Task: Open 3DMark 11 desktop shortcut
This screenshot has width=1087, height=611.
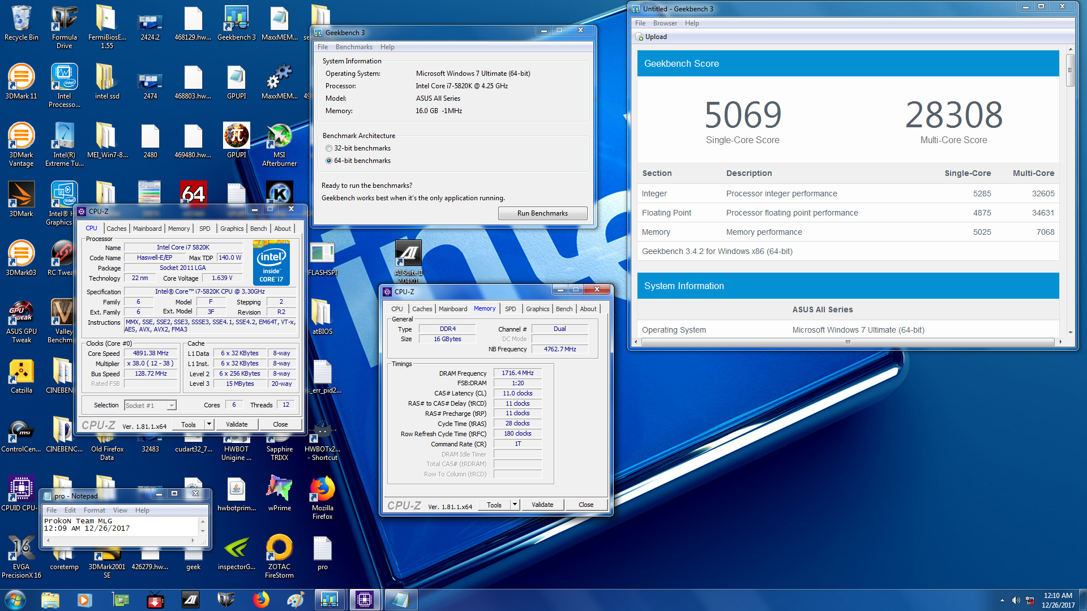Action: 21,81
